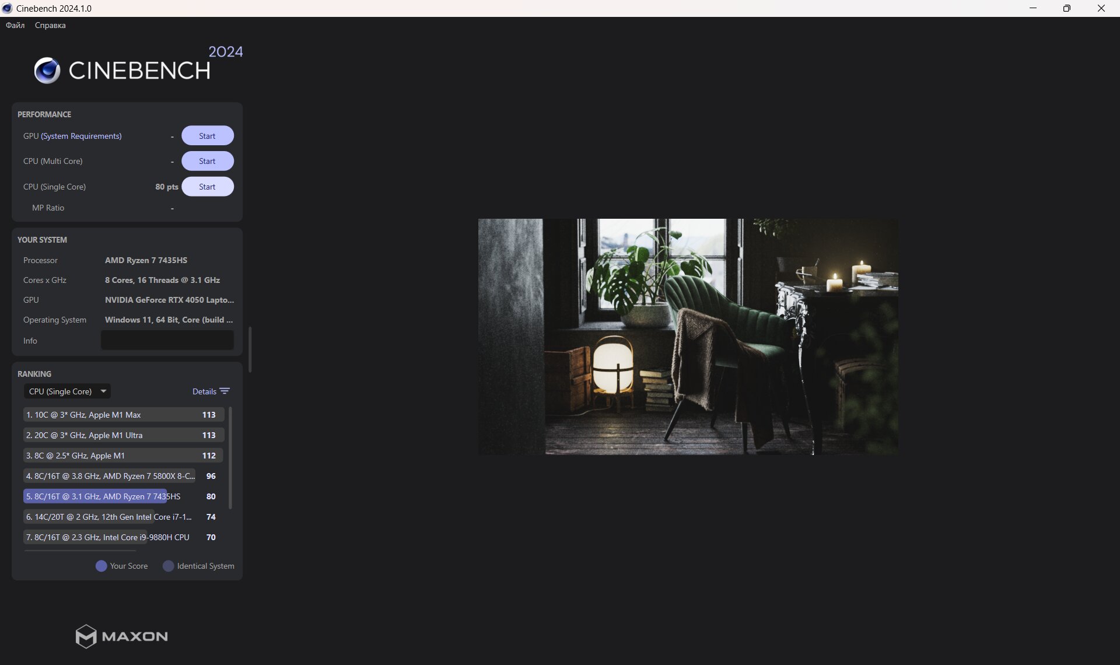This screenshot has width=1120, height=665.
Task: Click the Maxon logo
Action: click(x=121, y=636)
